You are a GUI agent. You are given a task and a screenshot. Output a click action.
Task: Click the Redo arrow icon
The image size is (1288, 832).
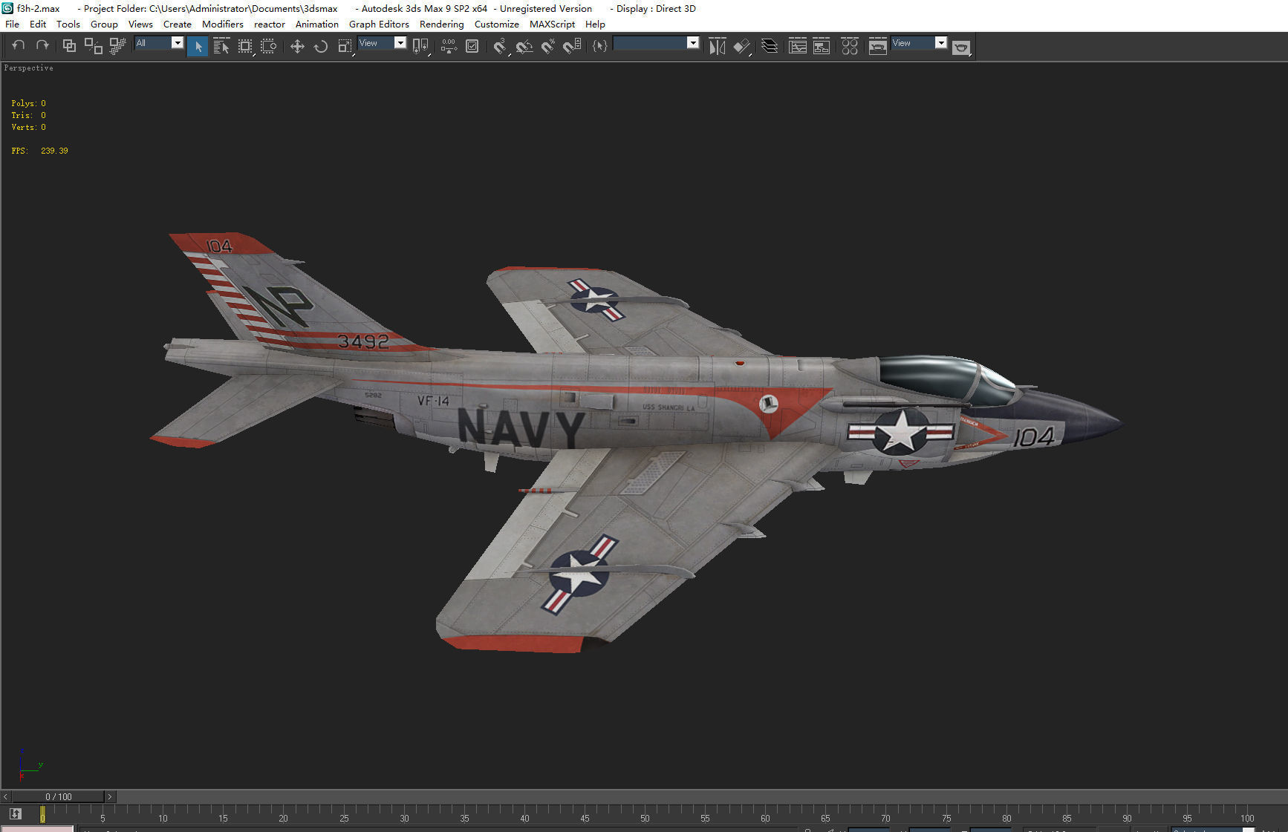click(x=42, y=46)
